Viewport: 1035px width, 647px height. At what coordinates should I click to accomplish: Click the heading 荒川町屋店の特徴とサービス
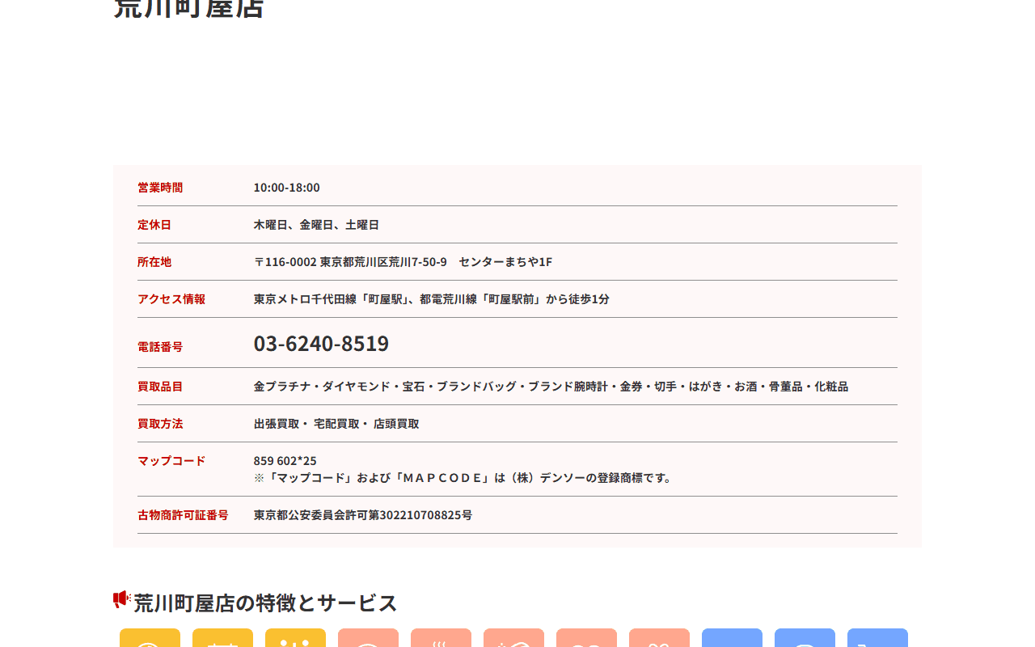tap(265, 603)
